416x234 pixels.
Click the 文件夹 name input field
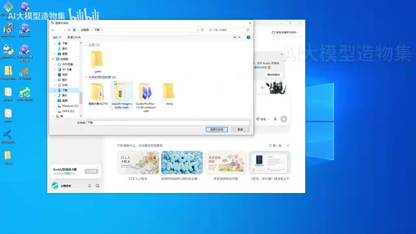click(x=168, y=123)
